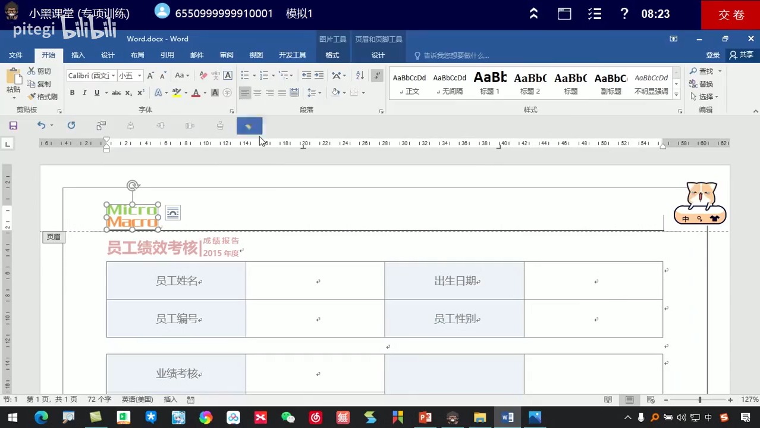This screenshot has height=428, width=760.
Task: Open layout options icon beside the logo
Action: point(173,213)
